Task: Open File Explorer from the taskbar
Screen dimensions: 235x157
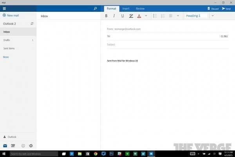Action: (80, 154)
